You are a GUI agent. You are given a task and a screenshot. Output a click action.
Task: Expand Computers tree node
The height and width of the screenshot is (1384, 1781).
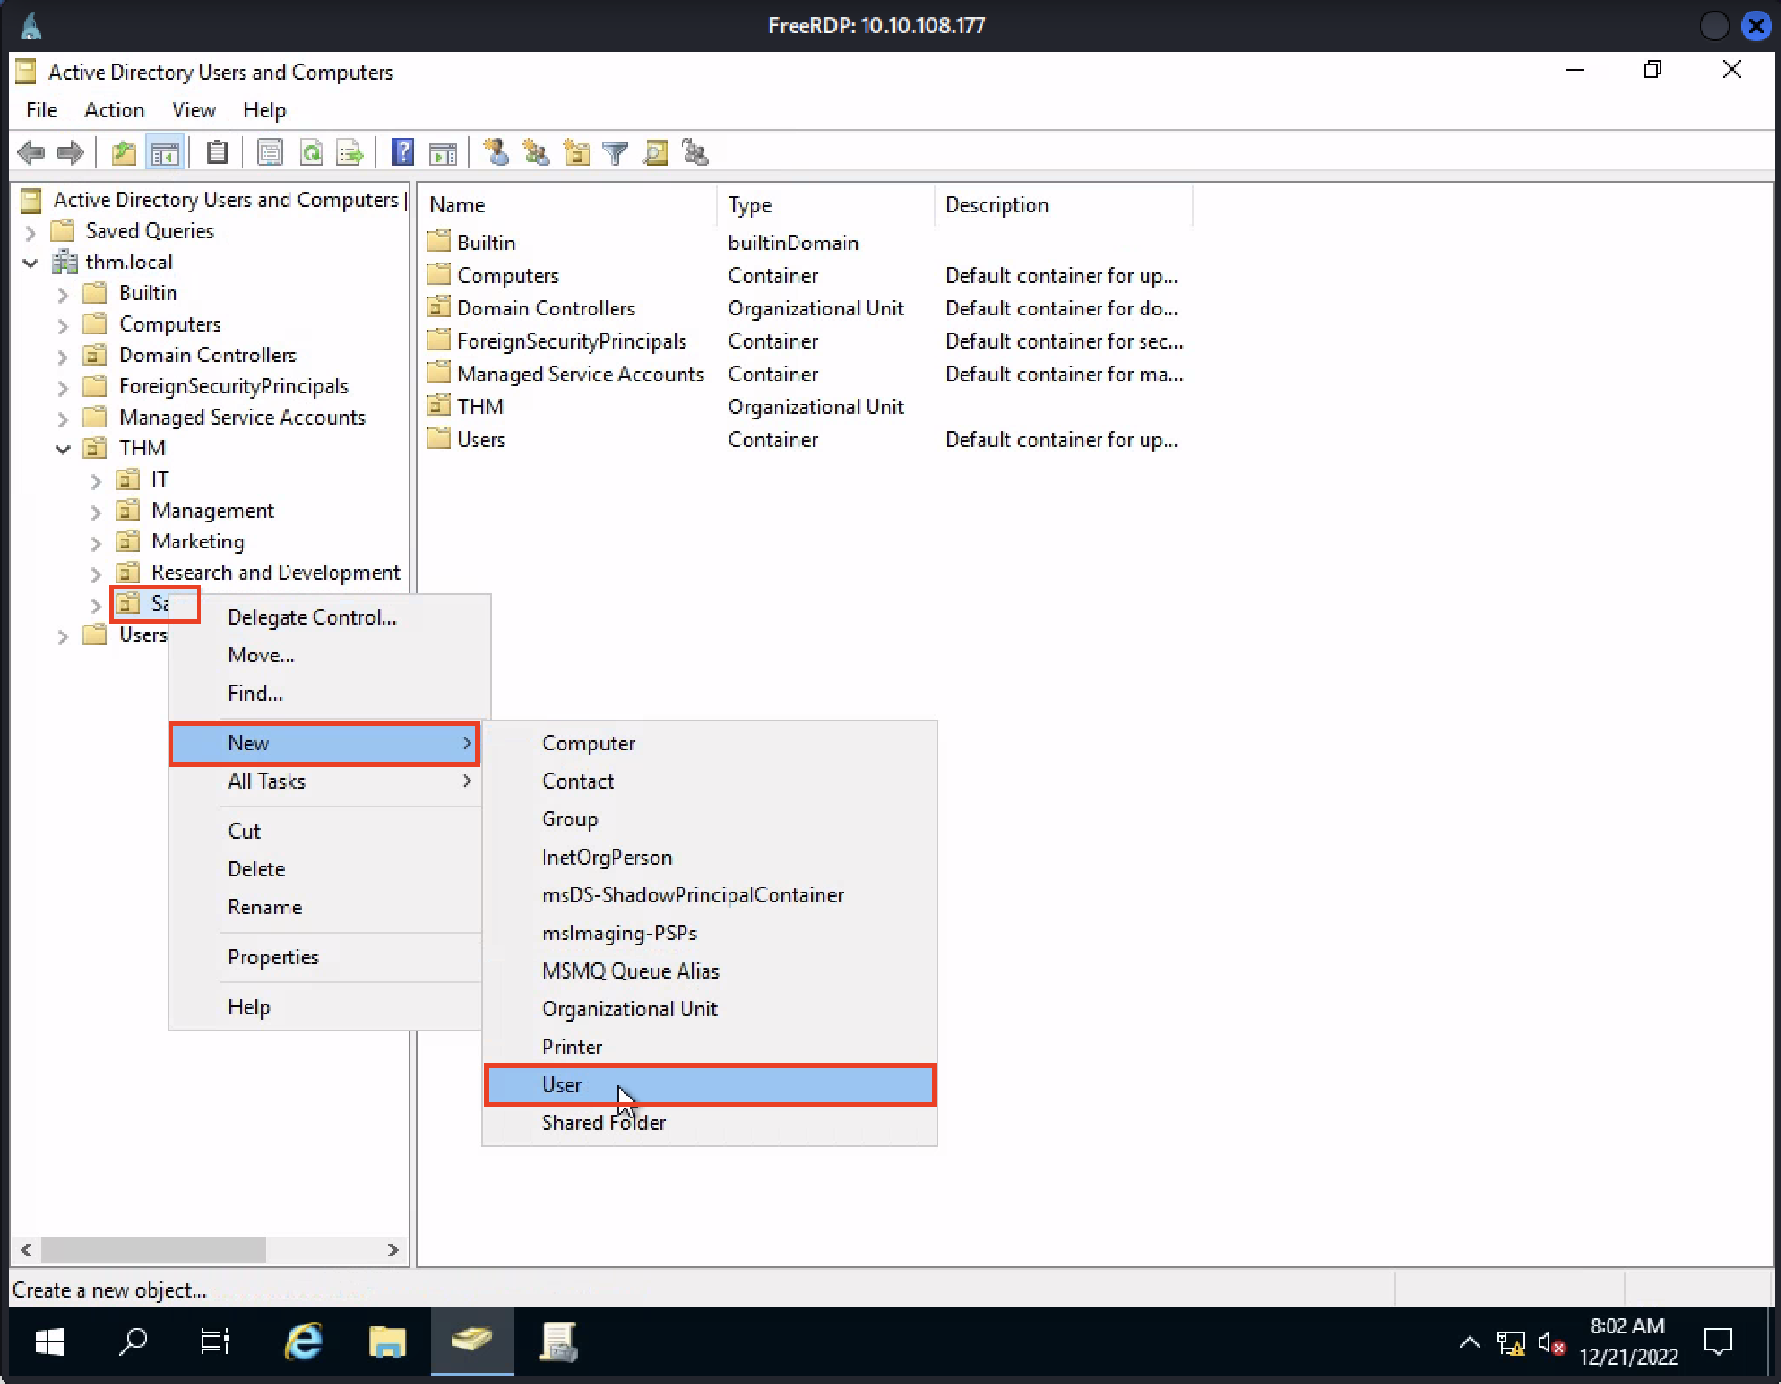point(62,326)
